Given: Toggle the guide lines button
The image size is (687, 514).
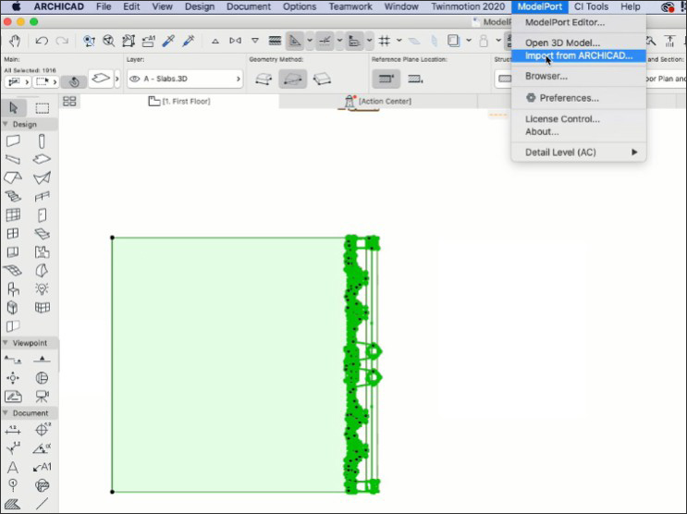Looking at the screenshot, I should (x=295, y=41).
